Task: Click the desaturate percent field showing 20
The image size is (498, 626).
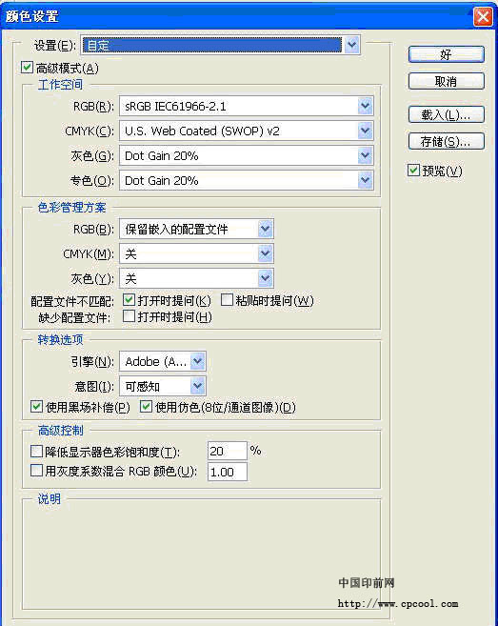Action: 228,451
